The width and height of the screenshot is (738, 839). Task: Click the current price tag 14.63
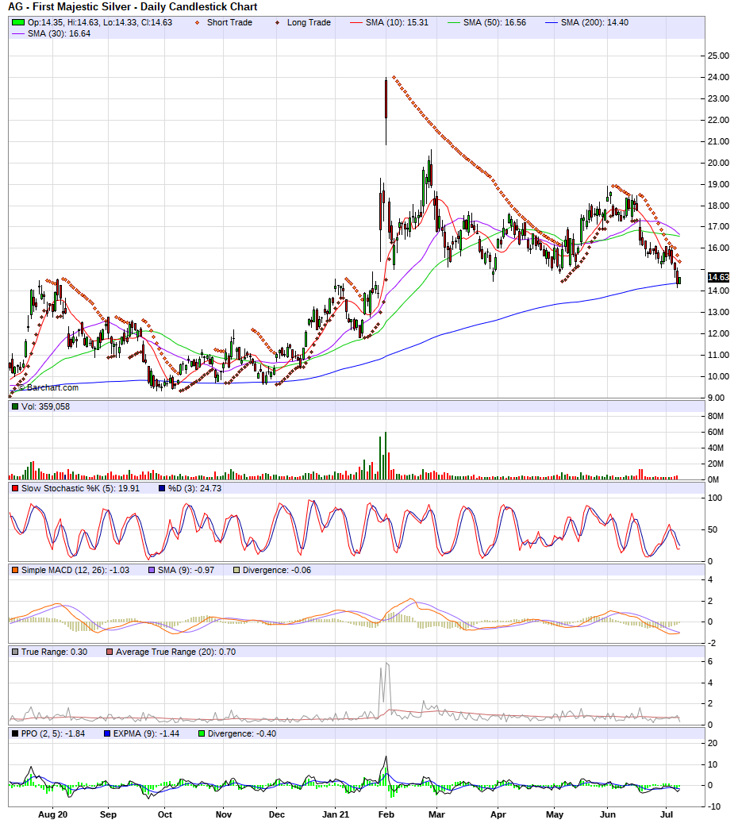pos(718,277)
